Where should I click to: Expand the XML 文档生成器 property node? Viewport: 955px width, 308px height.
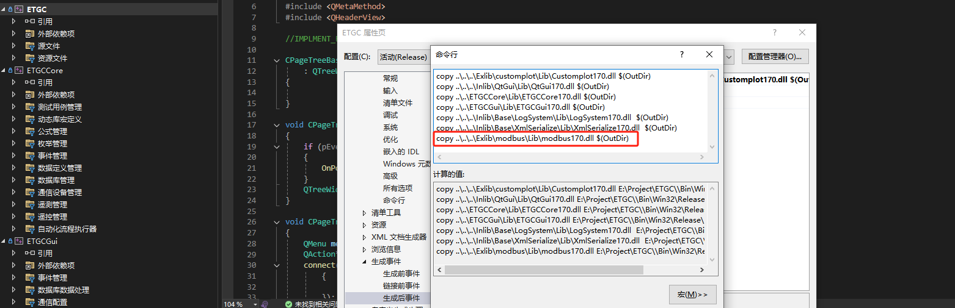[x=365, y=237]
